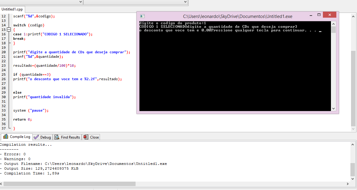Click line number 23 in gutter
This screenshot has width=357, height=190.
(x=4, y=66)
